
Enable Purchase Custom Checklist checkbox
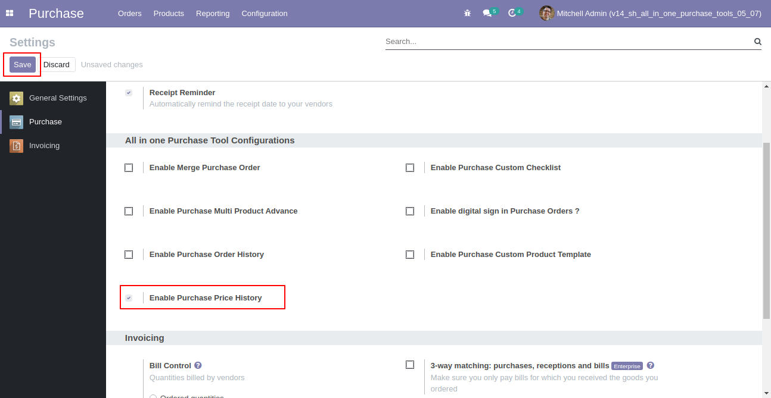pos(410,168)
